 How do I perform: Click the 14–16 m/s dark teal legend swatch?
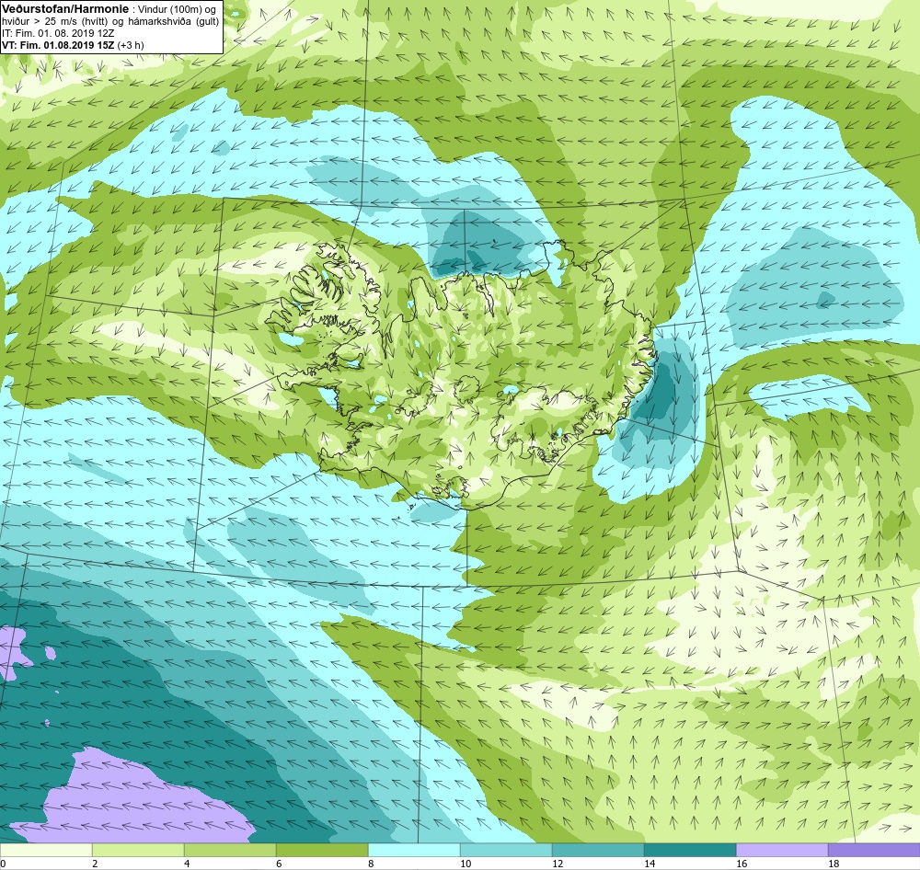pyautogui.click(x=690, y=851)
